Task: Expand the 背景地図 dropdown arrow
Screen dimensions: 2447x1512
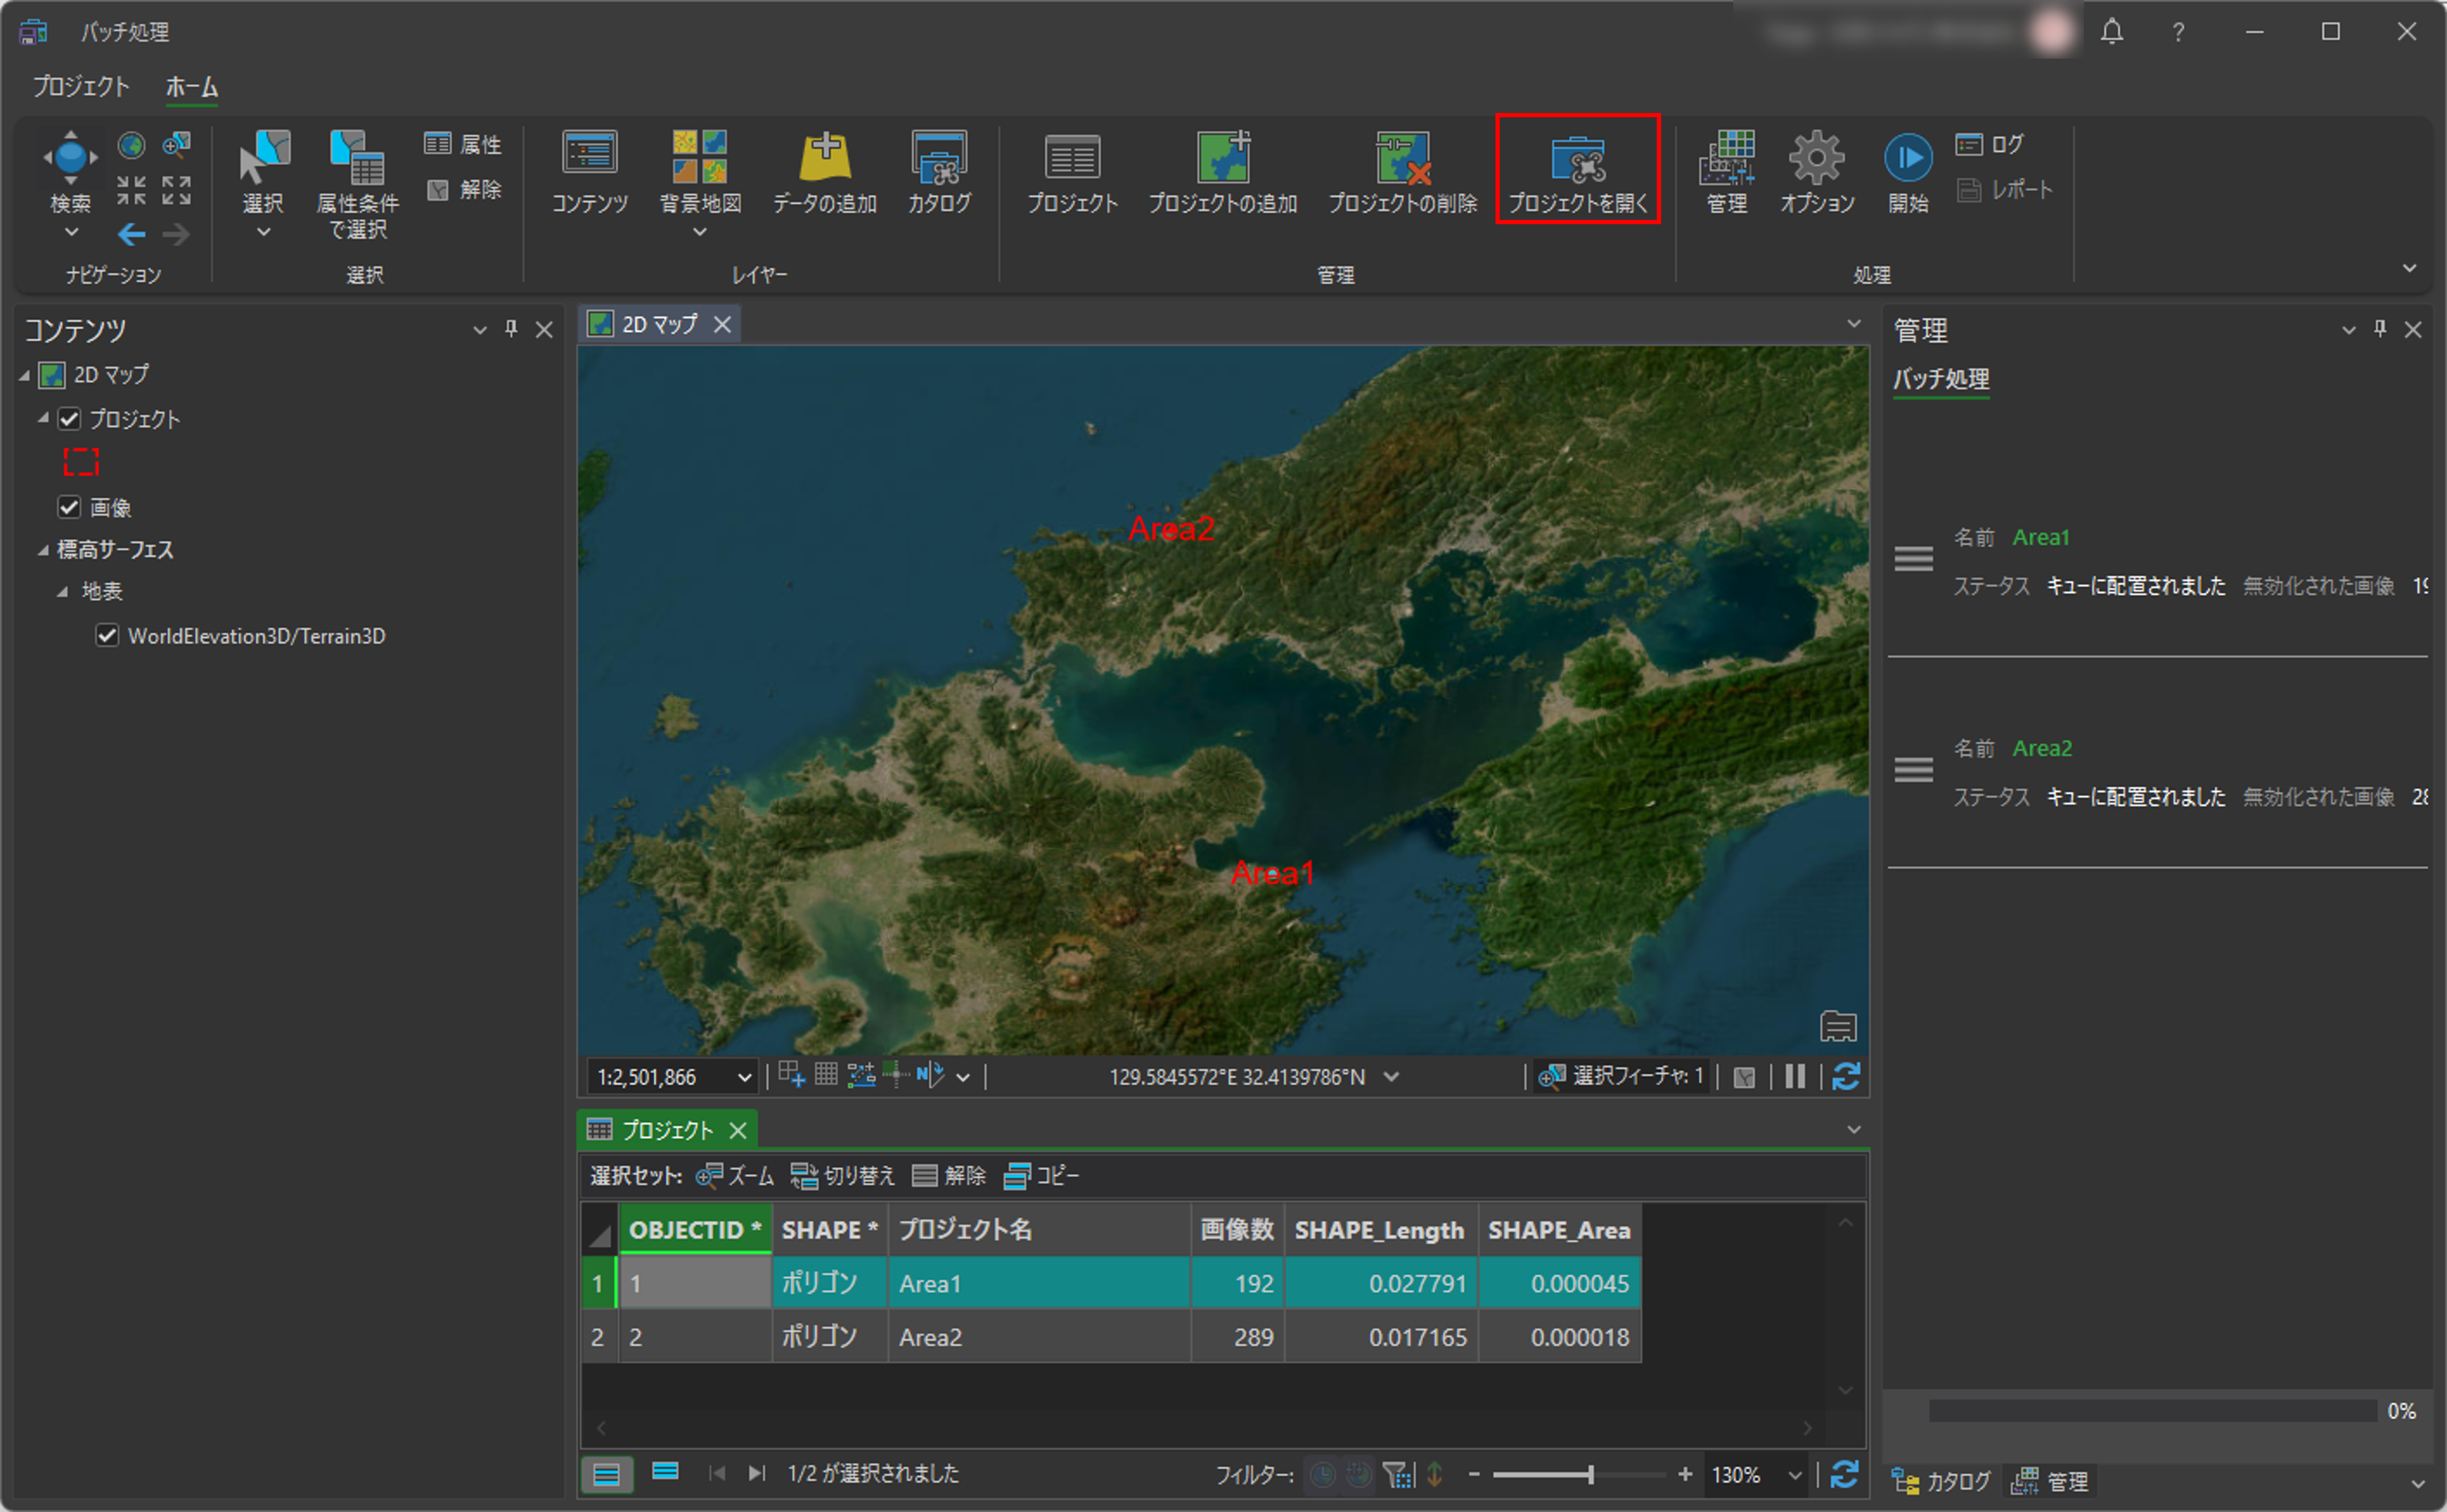Action: coord(699,232)
